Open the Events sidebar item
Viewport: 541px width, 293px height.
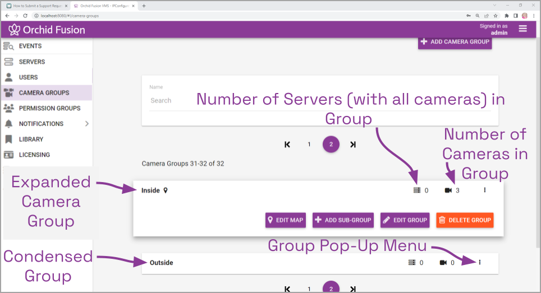pos(47,46)
